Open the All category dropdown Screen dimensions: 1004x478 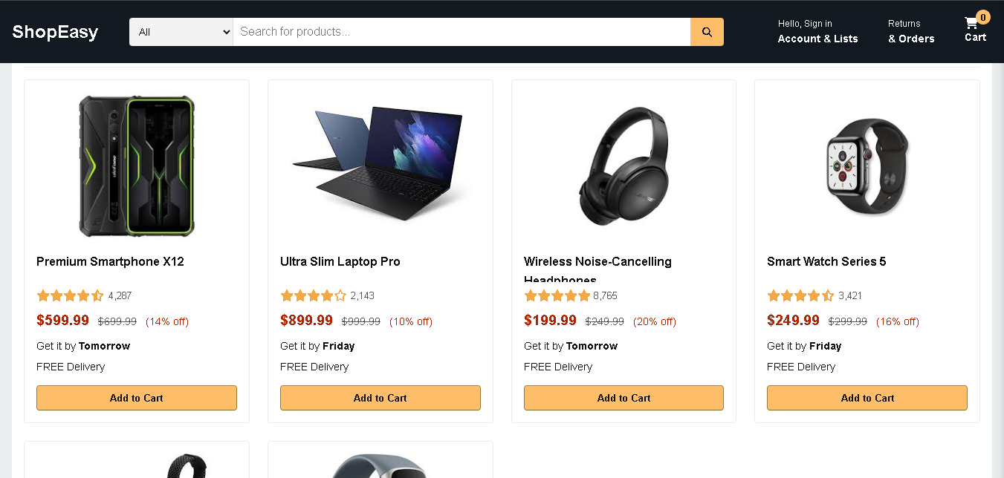181,32
